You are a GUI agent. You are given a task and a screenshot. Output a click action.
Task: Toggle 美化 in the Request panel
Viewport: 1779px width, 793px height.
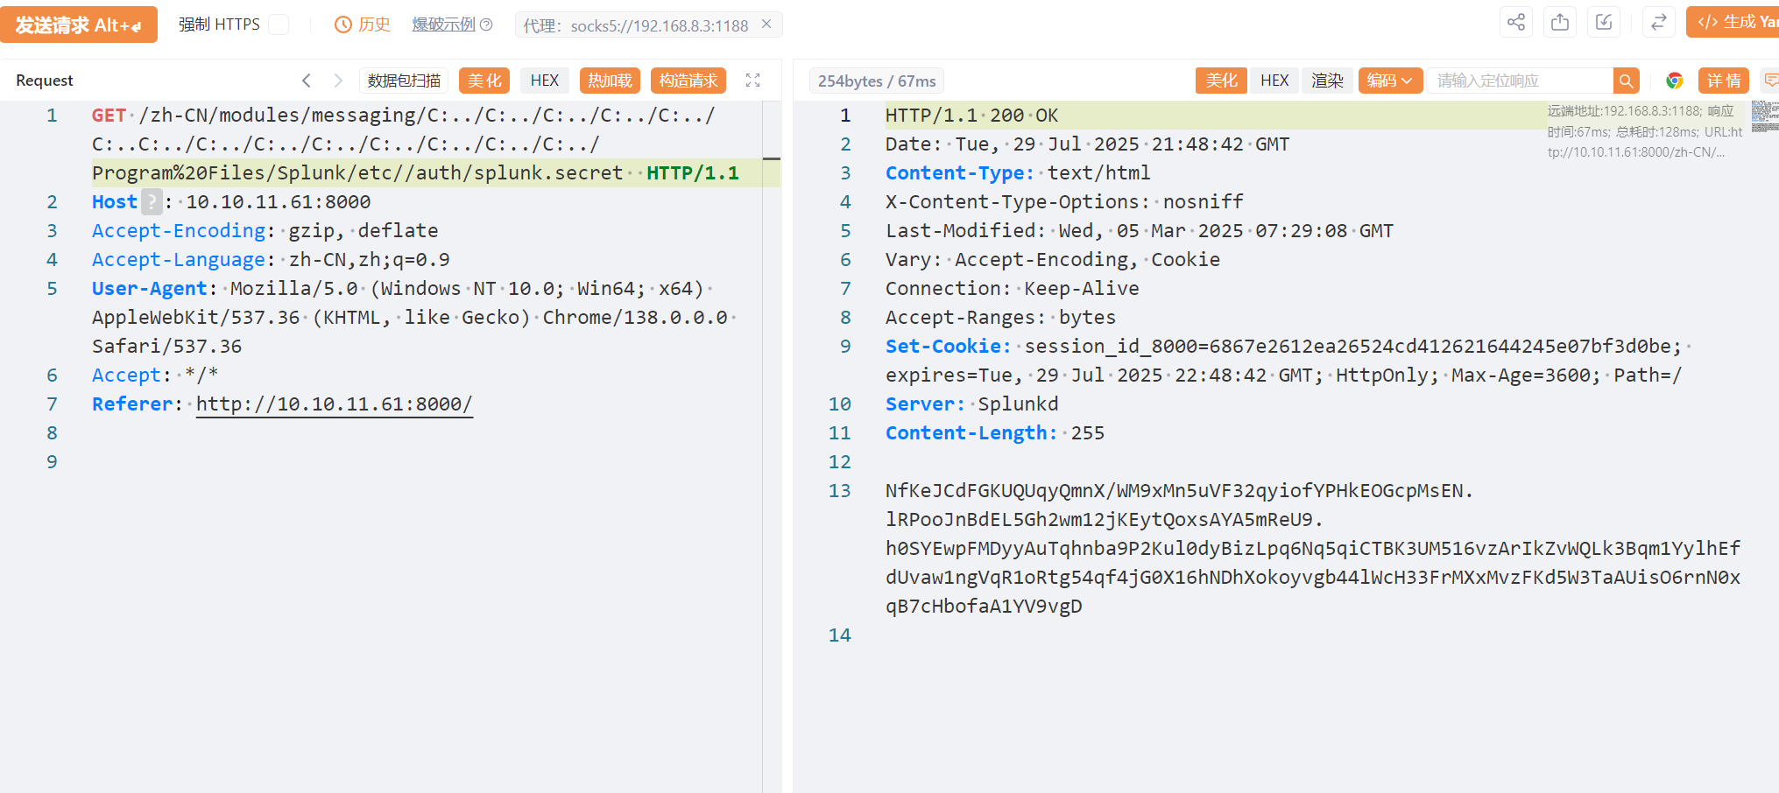click(484, 81)
